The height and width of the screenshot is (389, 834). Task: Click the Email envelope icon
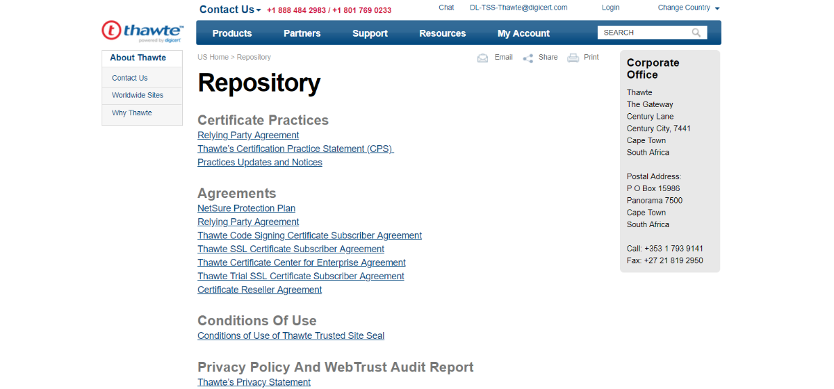[483, 58]
